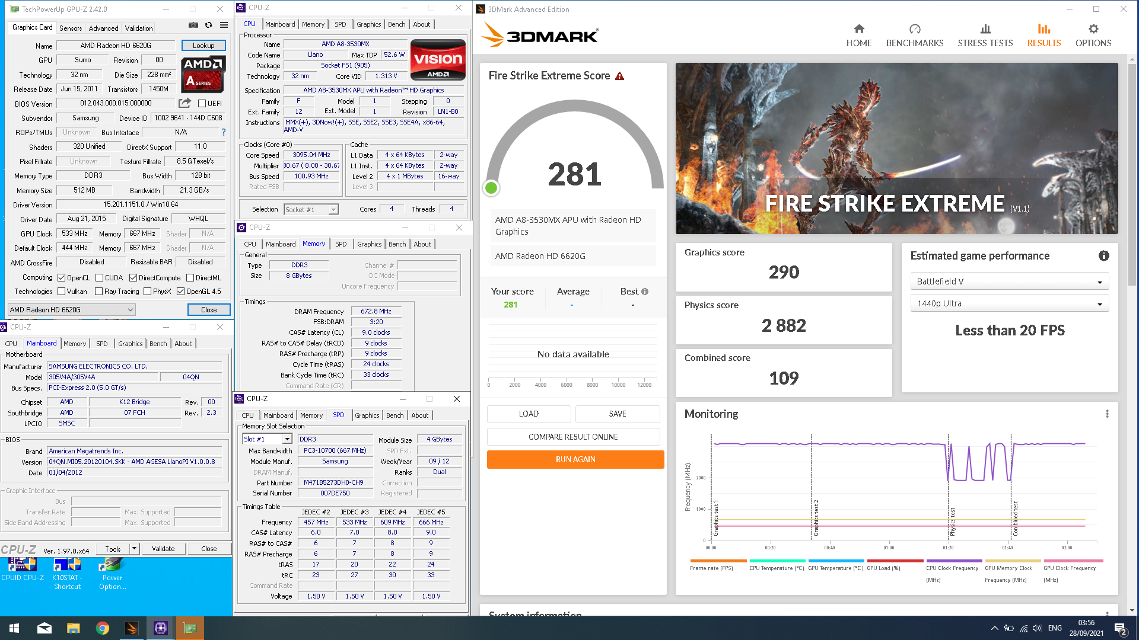Viewport: 1139px width, 640px height.
Task: Click the green score gauge marker
Action: click(491, 188)
